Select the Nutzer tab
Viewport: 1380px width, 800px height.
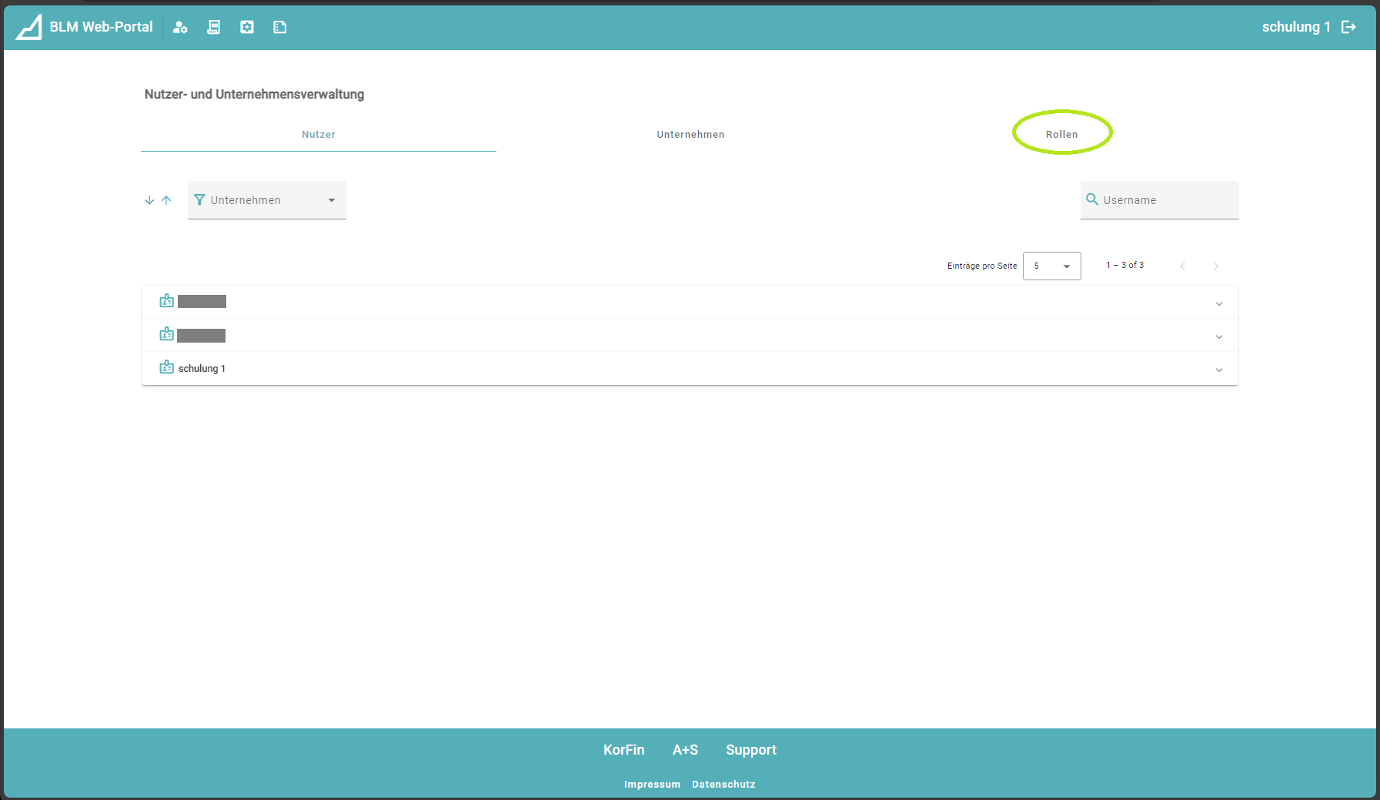[x=319, y=134]
